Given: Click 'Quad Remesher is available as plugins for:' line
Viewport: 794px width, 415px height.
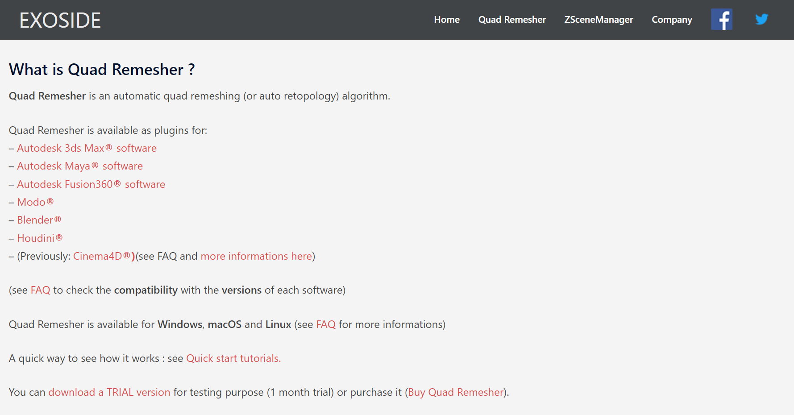Looking at the screenshot, I should pos(108,130).
